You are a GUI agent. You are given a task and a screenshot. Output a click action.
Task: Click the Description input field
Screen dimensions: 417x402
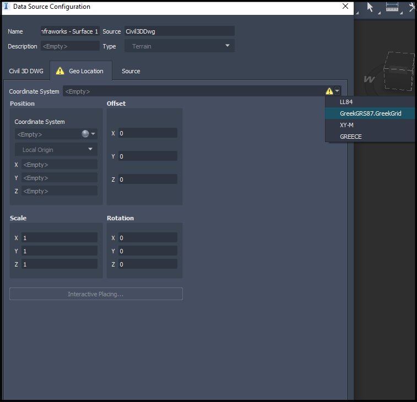point(70,46)
